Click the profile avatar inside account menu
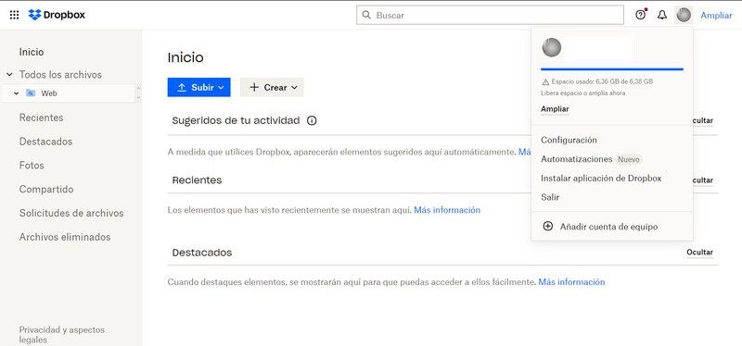 click(551, 48)
